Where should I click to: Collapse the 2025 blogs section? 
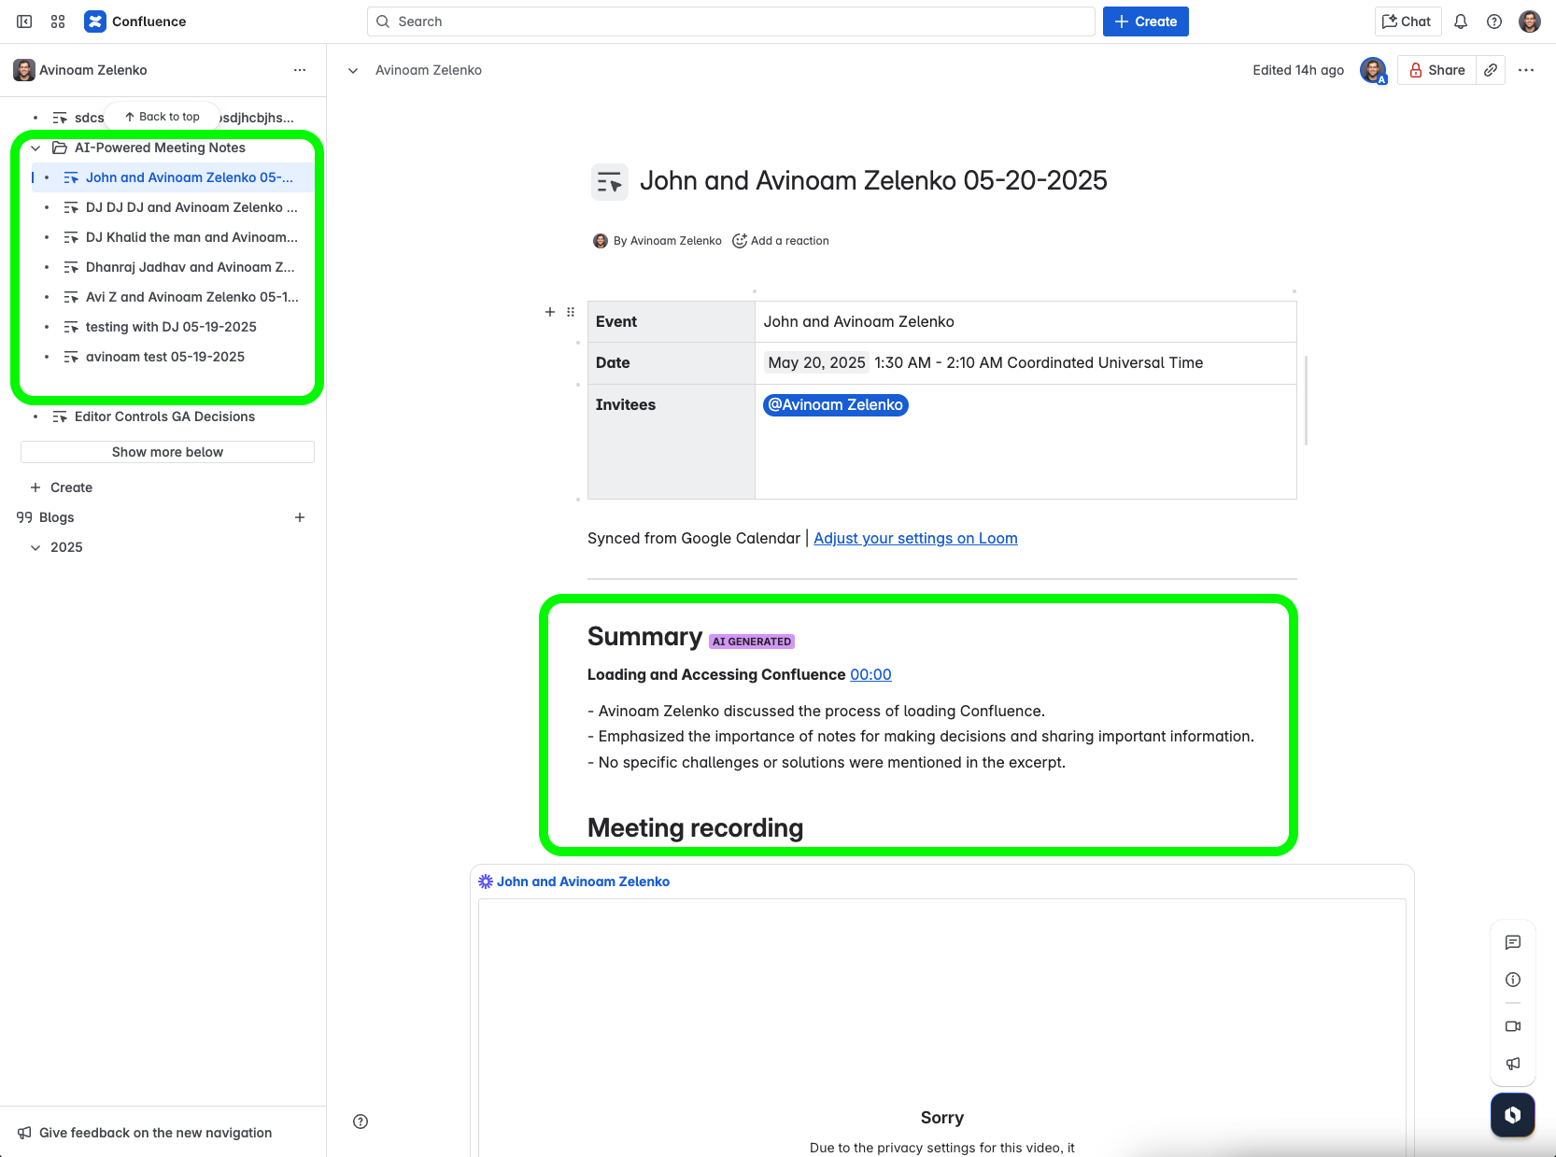click(x=35, y=547)
